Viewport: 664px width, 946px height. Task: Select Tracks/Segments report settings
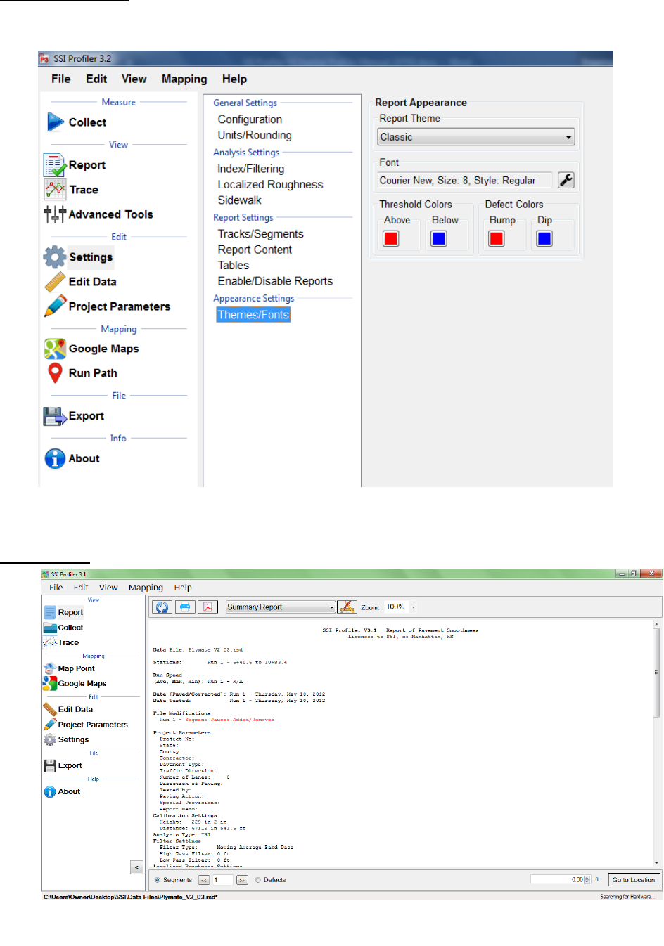260,234
